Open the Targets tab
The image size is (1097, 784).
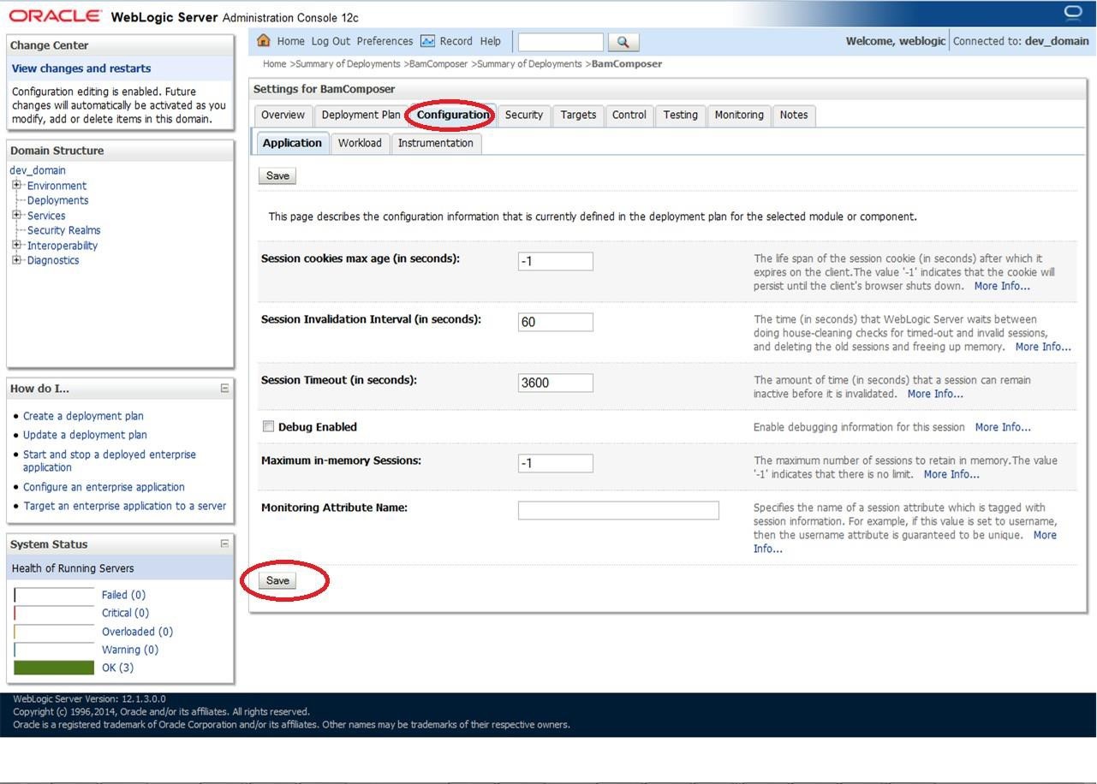pos(579,115)
